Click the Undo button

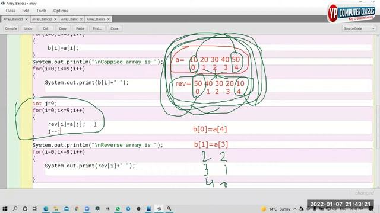point(28,28)
